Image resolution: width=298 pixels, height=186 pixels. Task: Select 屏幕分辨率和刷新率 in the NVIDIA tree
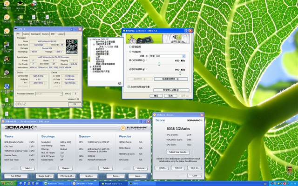[105, 64]
